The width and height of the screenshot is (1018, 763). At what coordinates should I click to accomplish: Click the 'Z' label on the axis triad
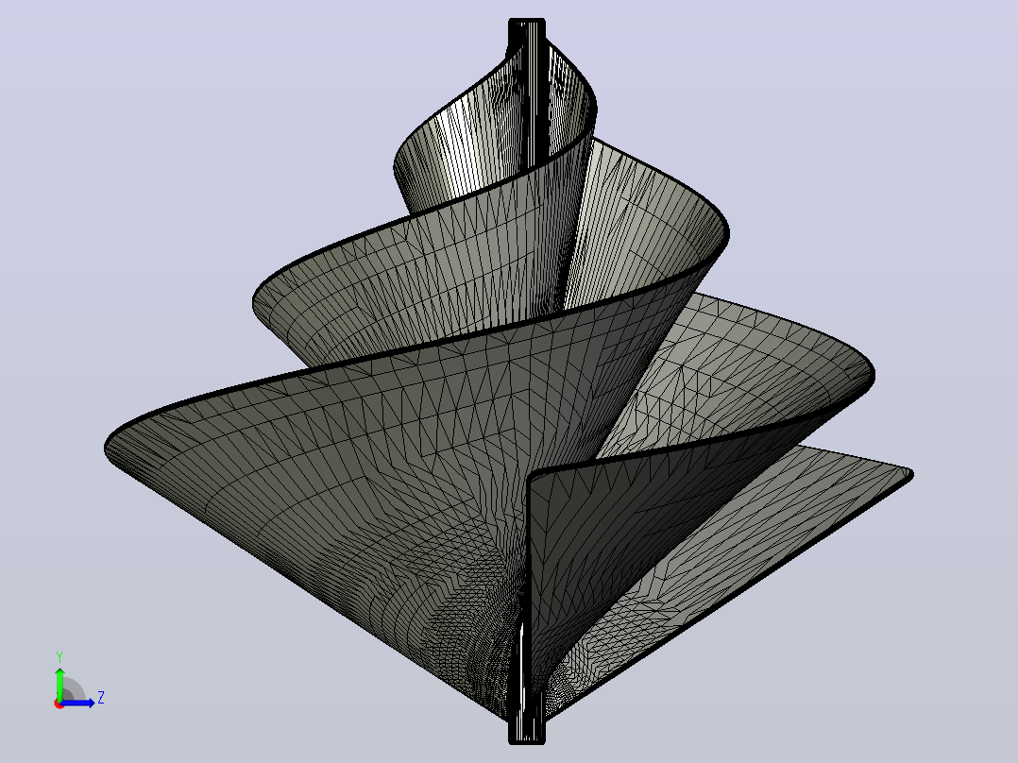(101, 698)
